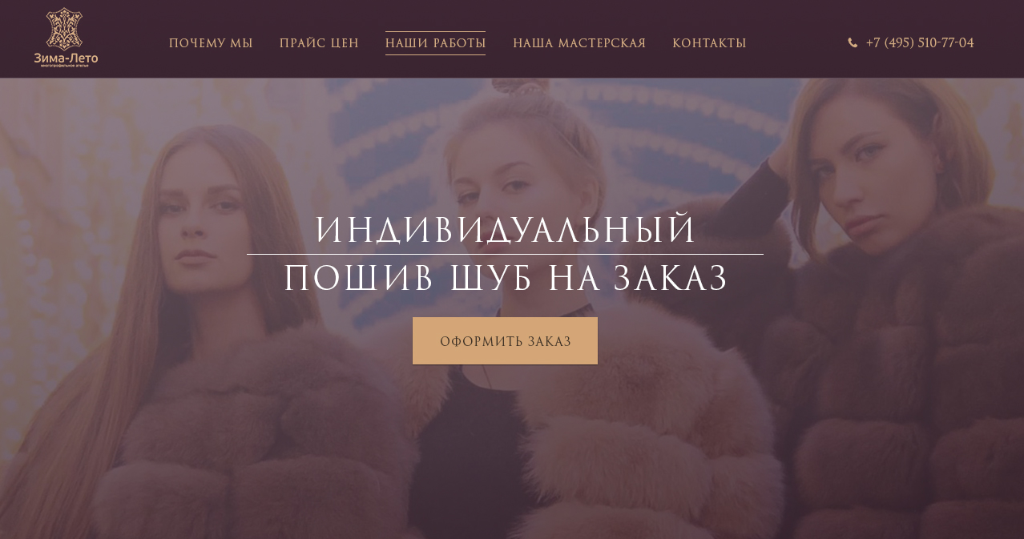
Task: Select the НАШИ РАБОТЫ menu item
Action: (435, 43)
